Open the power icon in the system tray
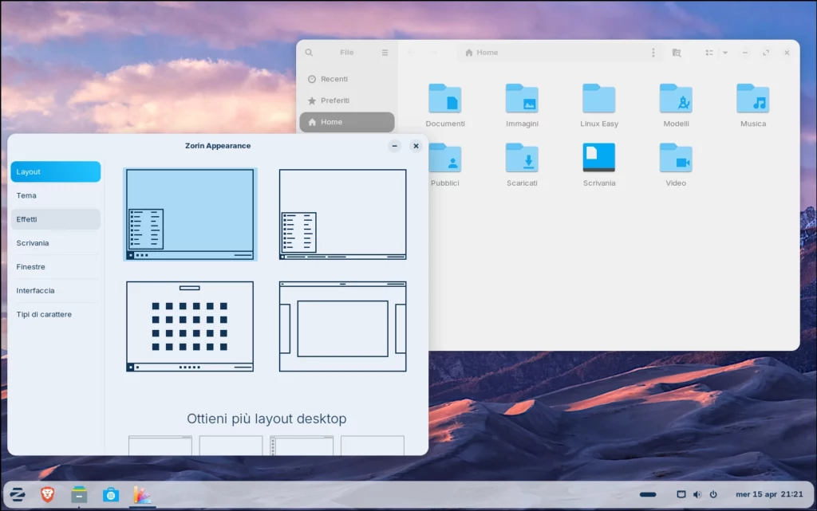The height and width of the screenshot is (511, 817). click(712, 494)
